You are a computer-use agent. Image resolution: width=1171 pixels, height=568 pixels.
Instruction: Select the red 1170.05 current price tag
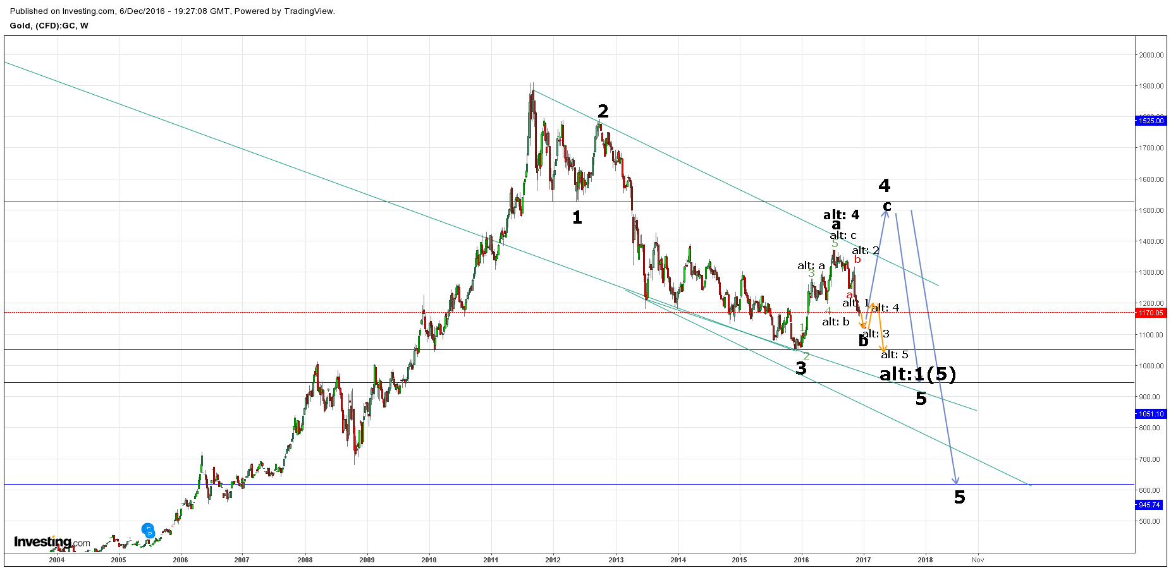coord(1151,313)
